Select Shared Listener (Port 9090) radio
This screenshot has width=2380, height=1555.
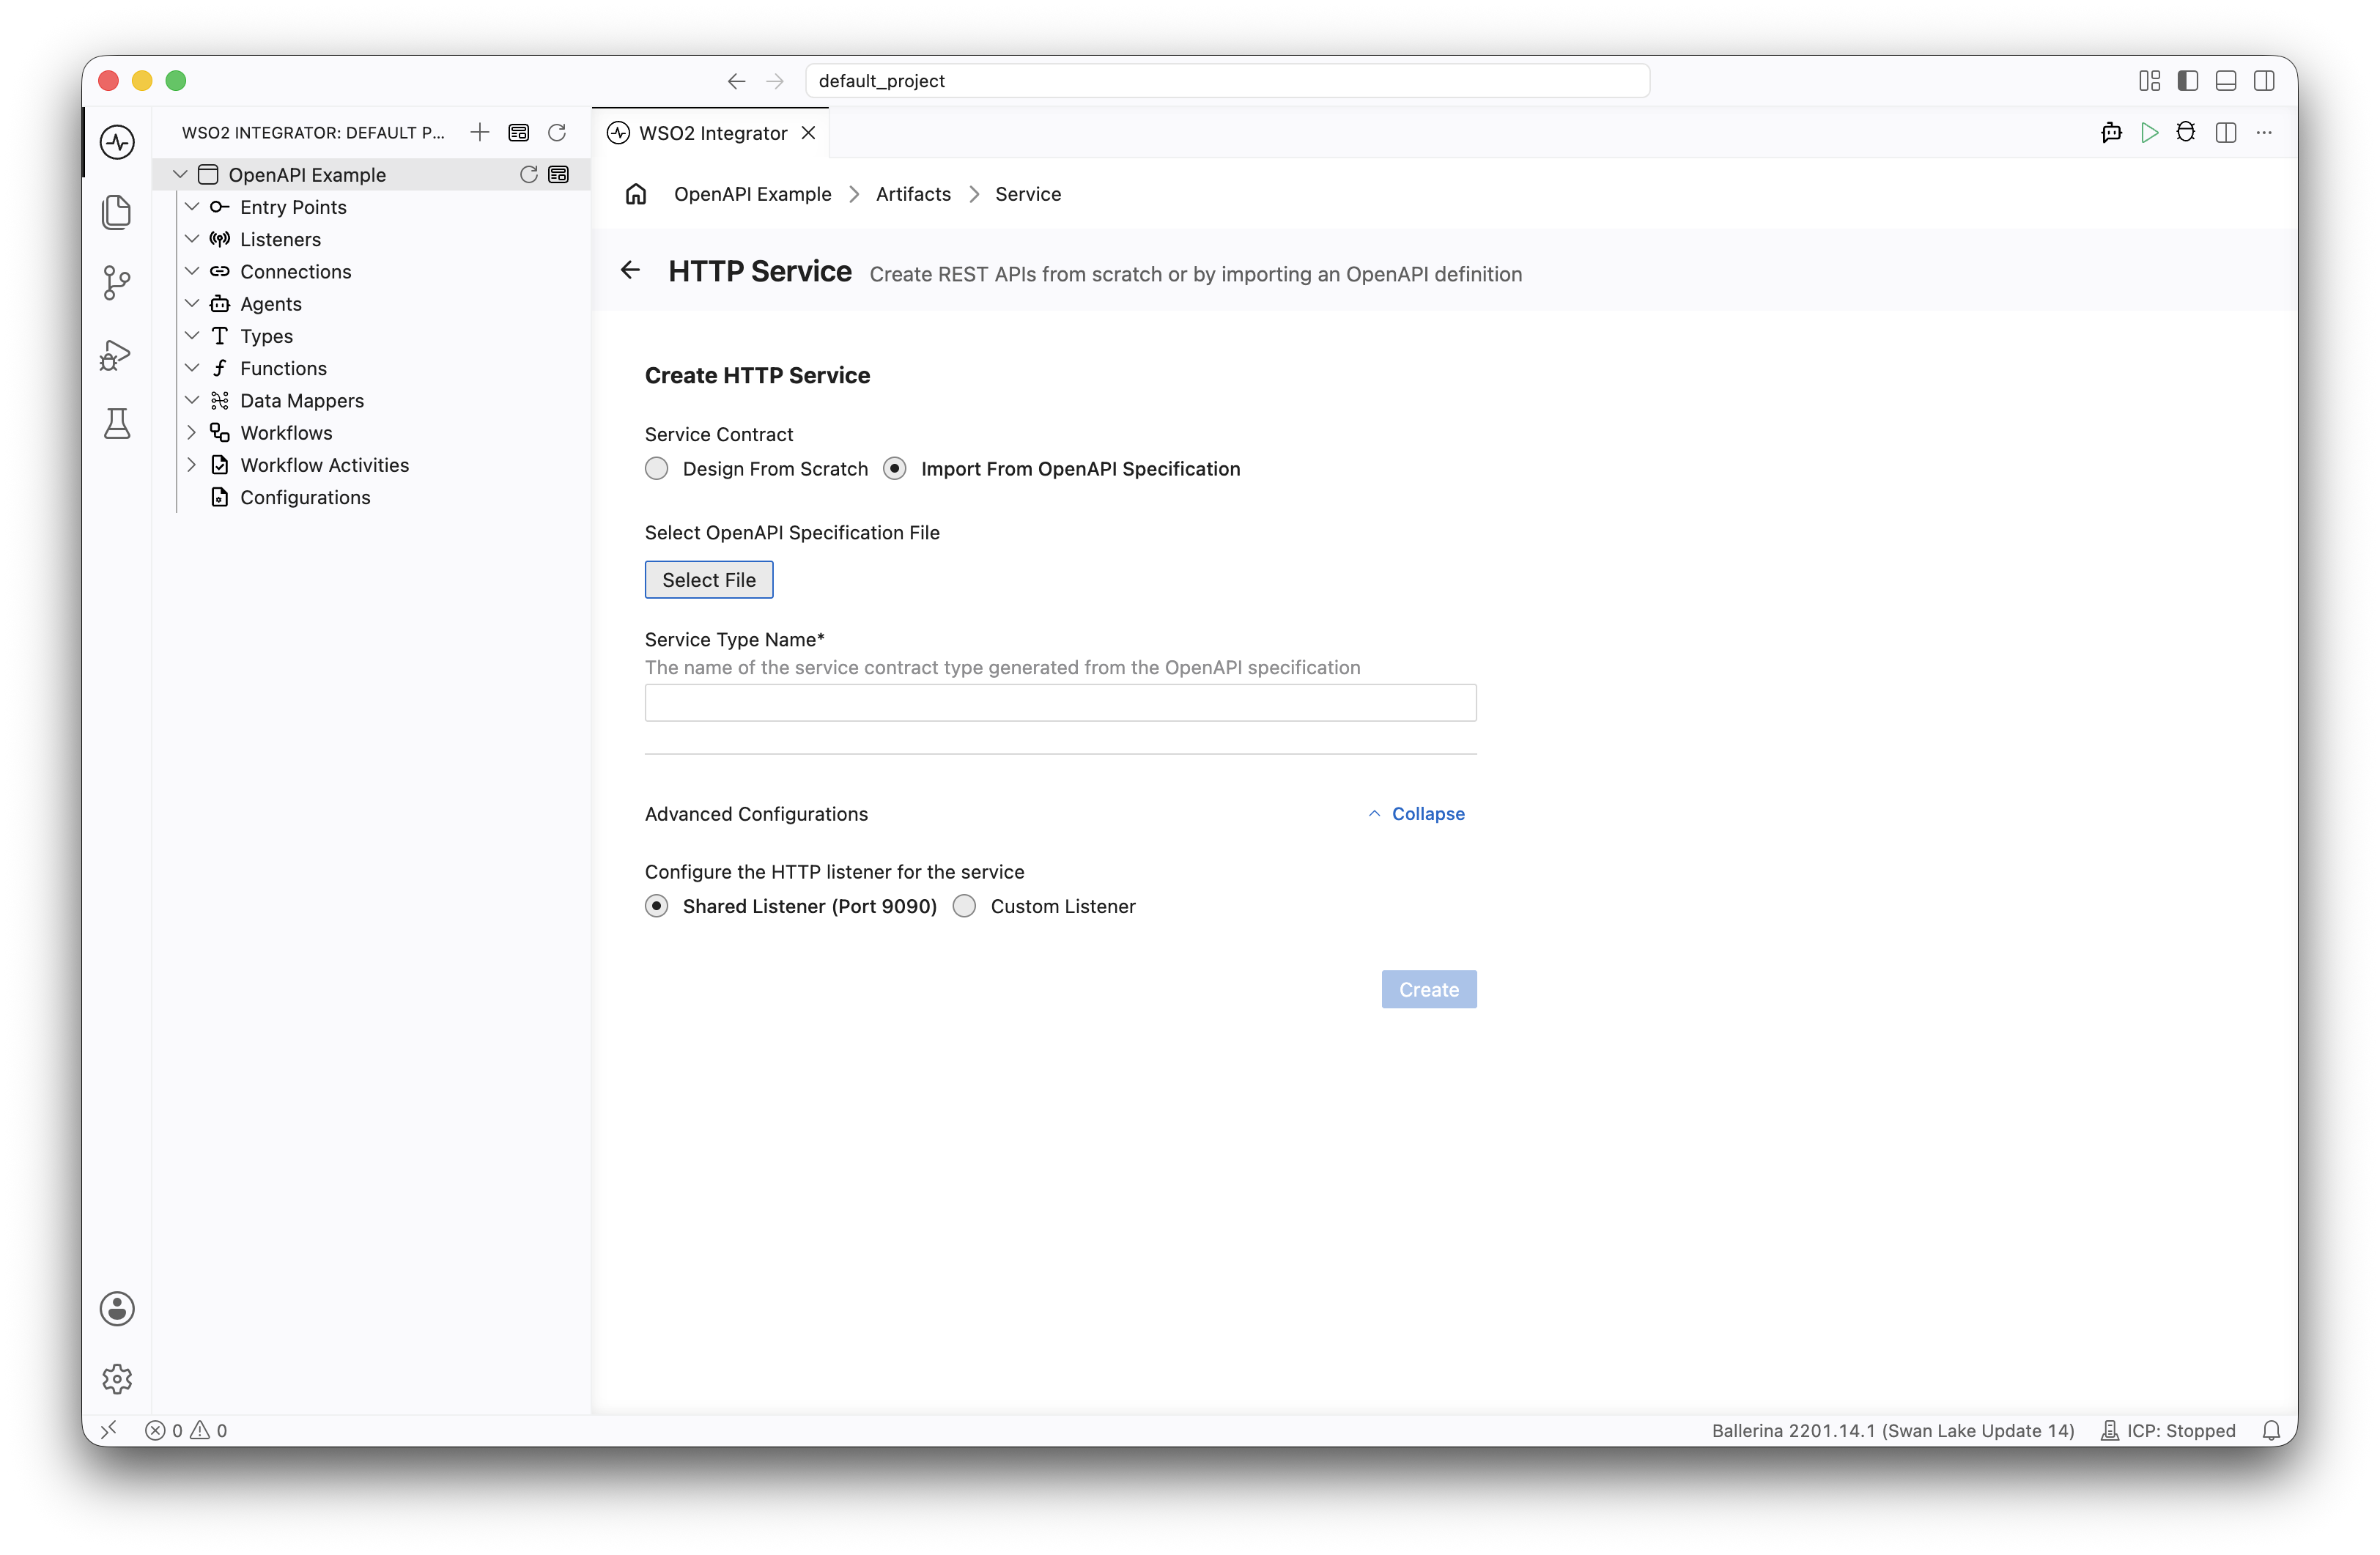coord(656,906)
